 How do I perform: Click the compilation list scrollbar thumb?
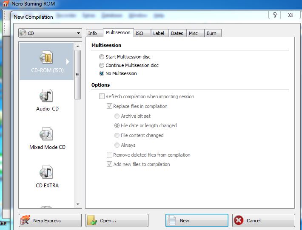click(77, 75)
